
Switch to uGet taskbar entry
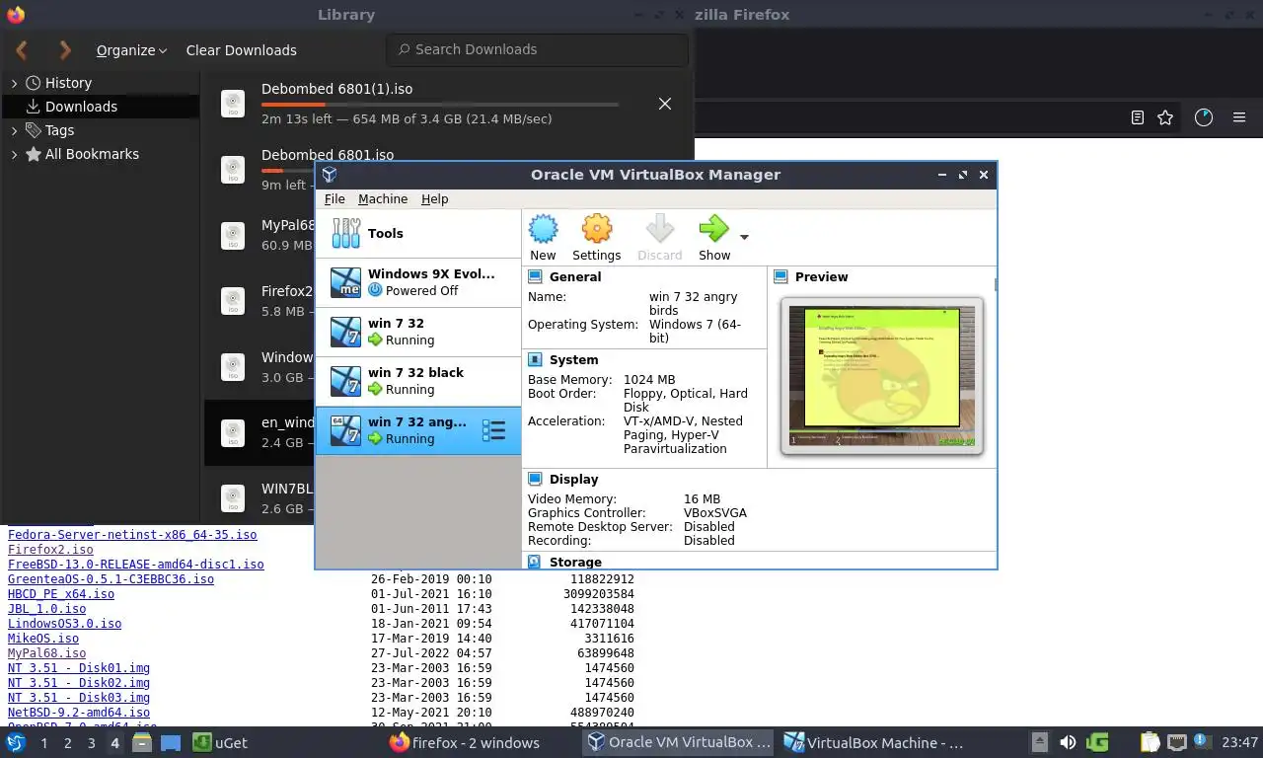(x=219, y=742)
